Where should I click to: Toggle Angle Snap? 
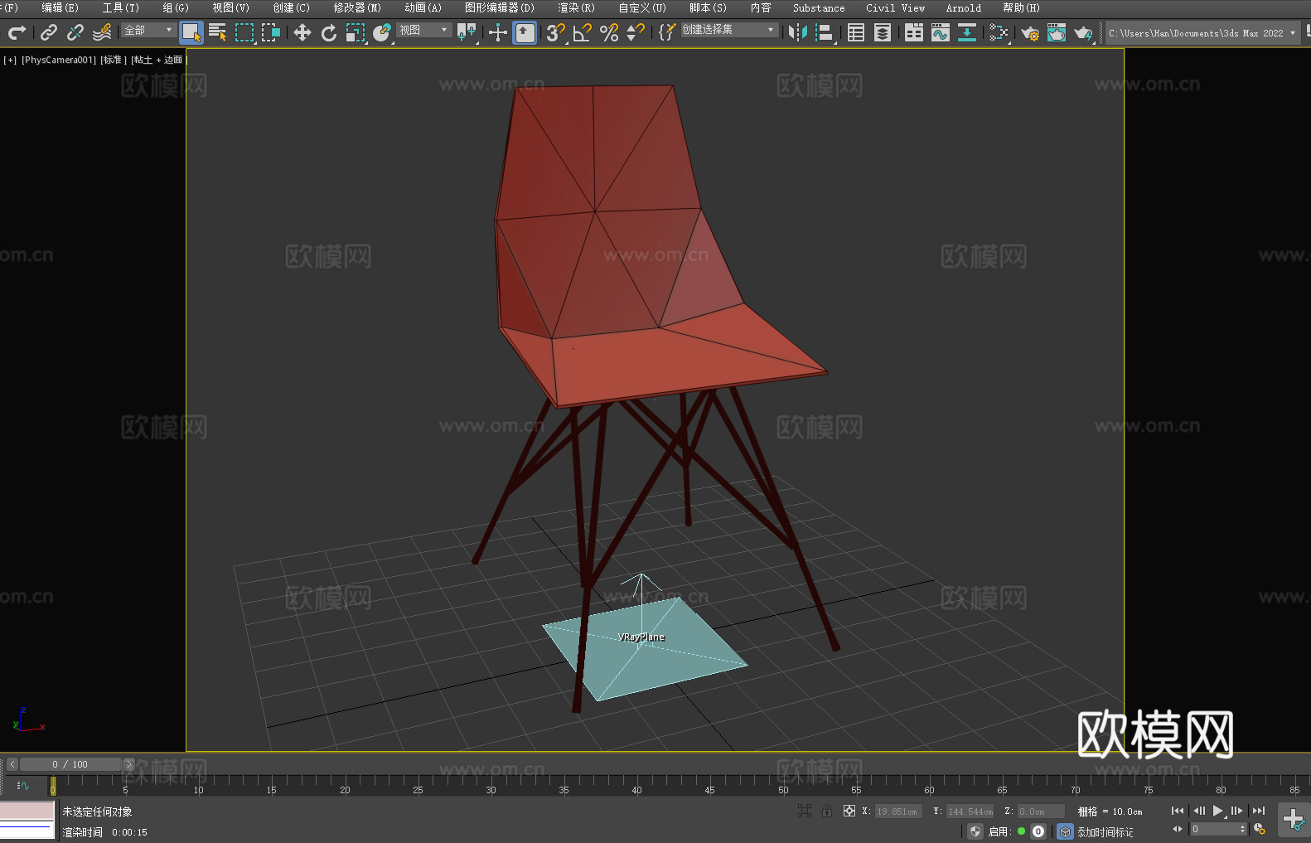point(583,32)
